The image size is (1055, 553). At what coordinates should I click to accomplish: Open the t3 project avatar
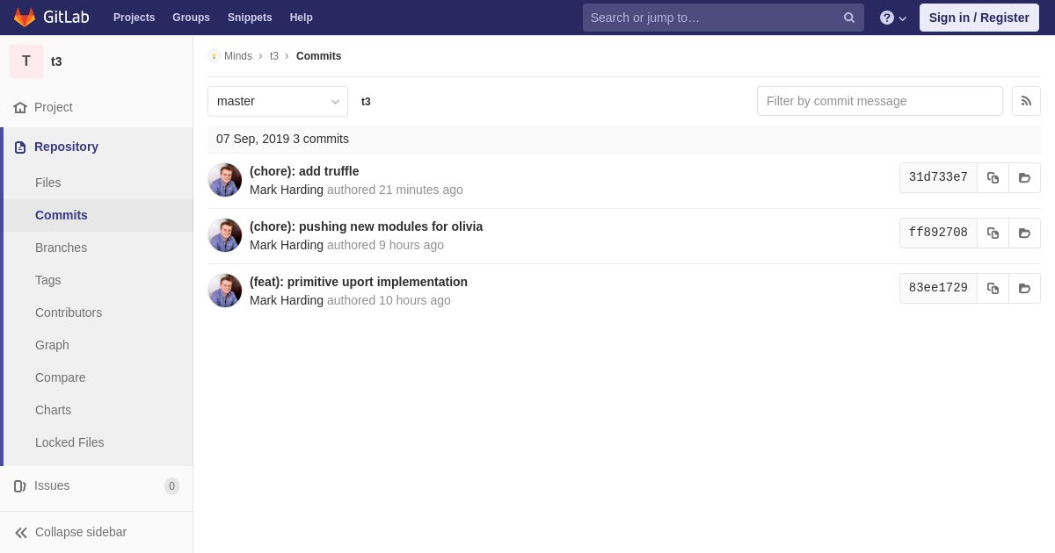point(26,61)
